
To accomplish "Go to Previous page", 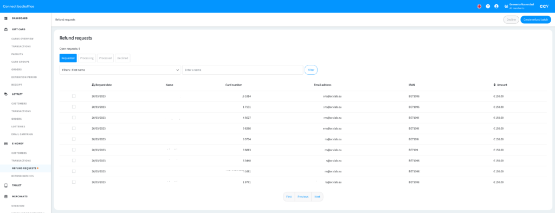I will [303, 197].
